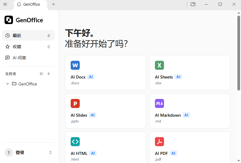241x163 pixels.
Task: Select the GenOffice home tab
Action: [x=31, y=5]
